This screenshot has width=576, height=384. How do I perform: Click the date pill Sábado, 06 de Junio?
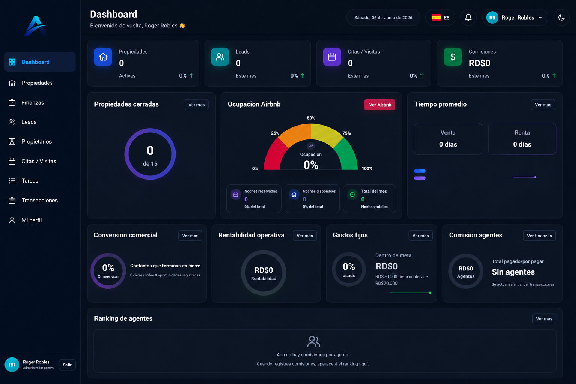point(383,17)
